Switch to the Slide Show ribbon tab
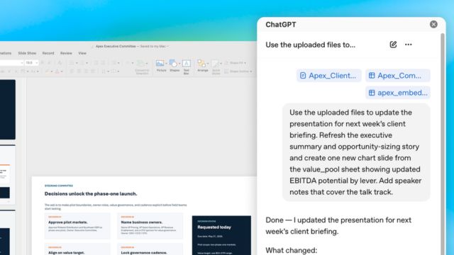Image resolution: width=454 pixels, height=255 pixels. pos(27,53)
